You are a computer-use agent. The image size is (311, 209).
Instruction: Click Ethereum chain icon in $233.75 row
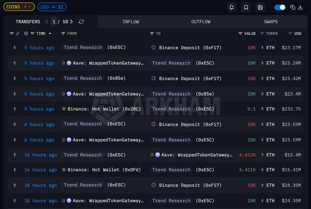pos(15,109)
